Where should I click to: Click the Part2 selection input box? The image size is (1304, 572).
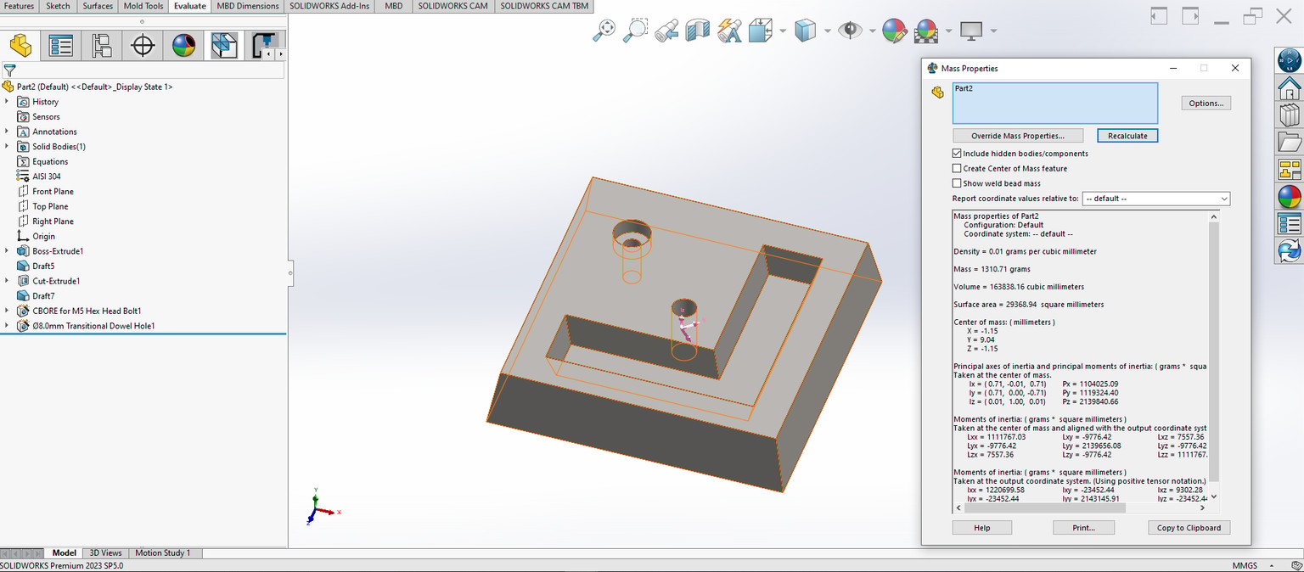coord(1055,103)
